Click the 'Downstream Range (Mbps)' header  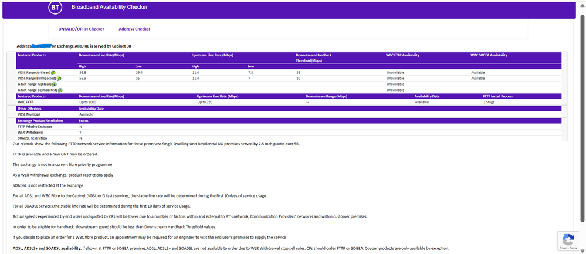326,96
